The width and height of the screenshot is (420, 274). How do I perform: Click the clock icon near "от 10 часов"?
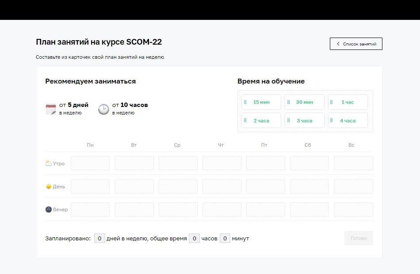coord(103,109)
